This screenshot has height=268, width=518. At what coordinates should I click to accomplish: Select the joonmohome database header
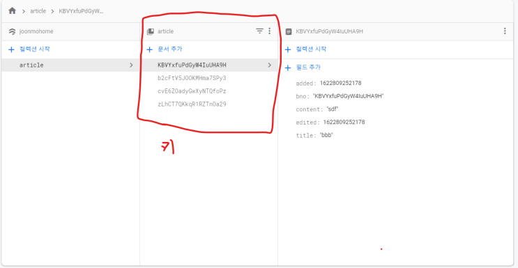pyautogui.click(x=36, y=31)
